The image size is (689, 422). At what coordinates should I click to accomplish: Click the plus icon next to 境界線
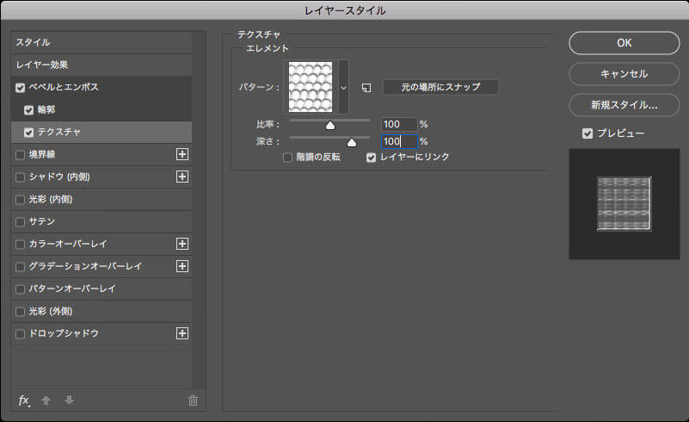pos(182,154)
